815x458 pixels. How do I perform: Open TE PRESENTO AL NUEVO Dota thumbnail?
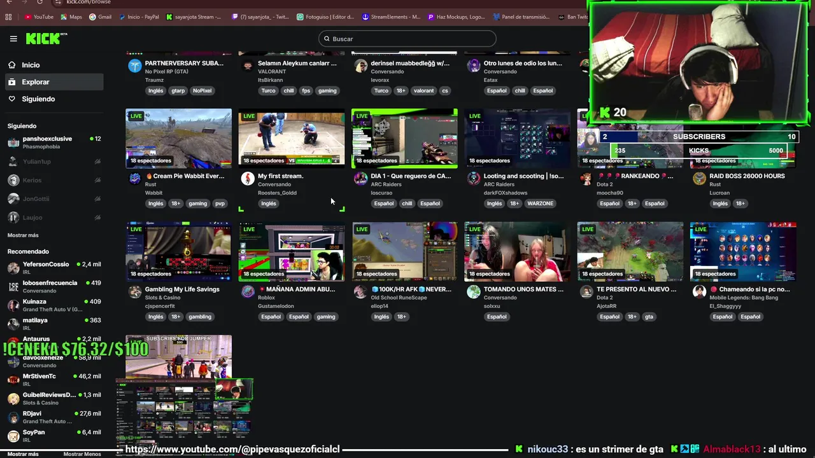click(630, 251)
